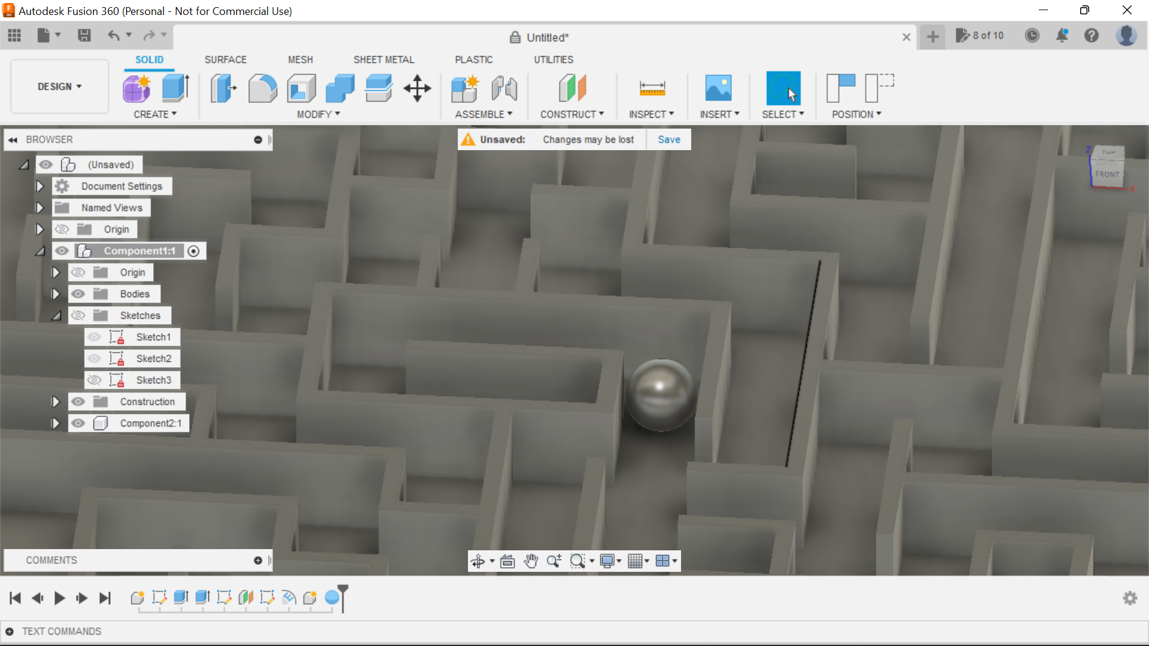Toggle visibility of Sketch1
This screenshot has height=646, width=1149.
[x=95, y=337]
